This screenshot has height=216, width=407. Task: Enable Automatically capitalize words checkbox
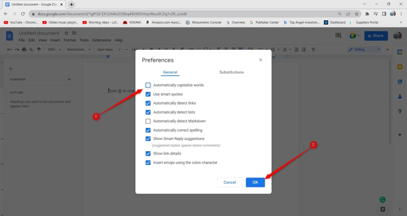148,85
